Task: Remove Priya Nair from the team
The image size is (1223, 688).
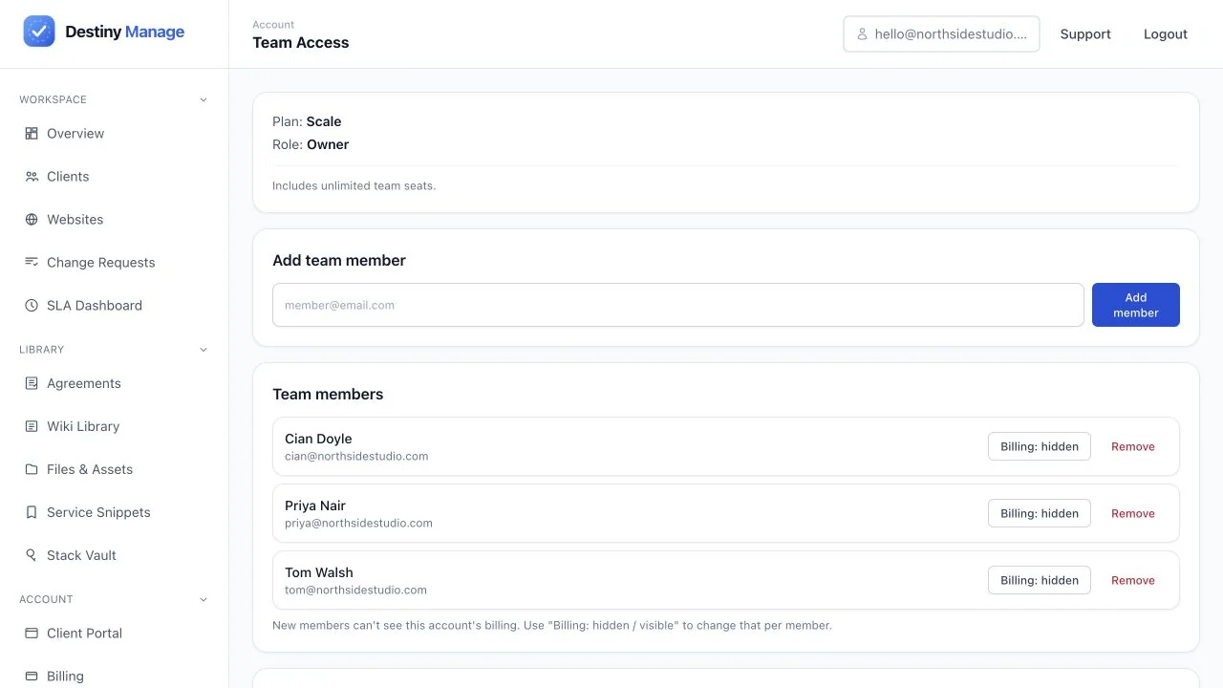Action: [1133, 513]
